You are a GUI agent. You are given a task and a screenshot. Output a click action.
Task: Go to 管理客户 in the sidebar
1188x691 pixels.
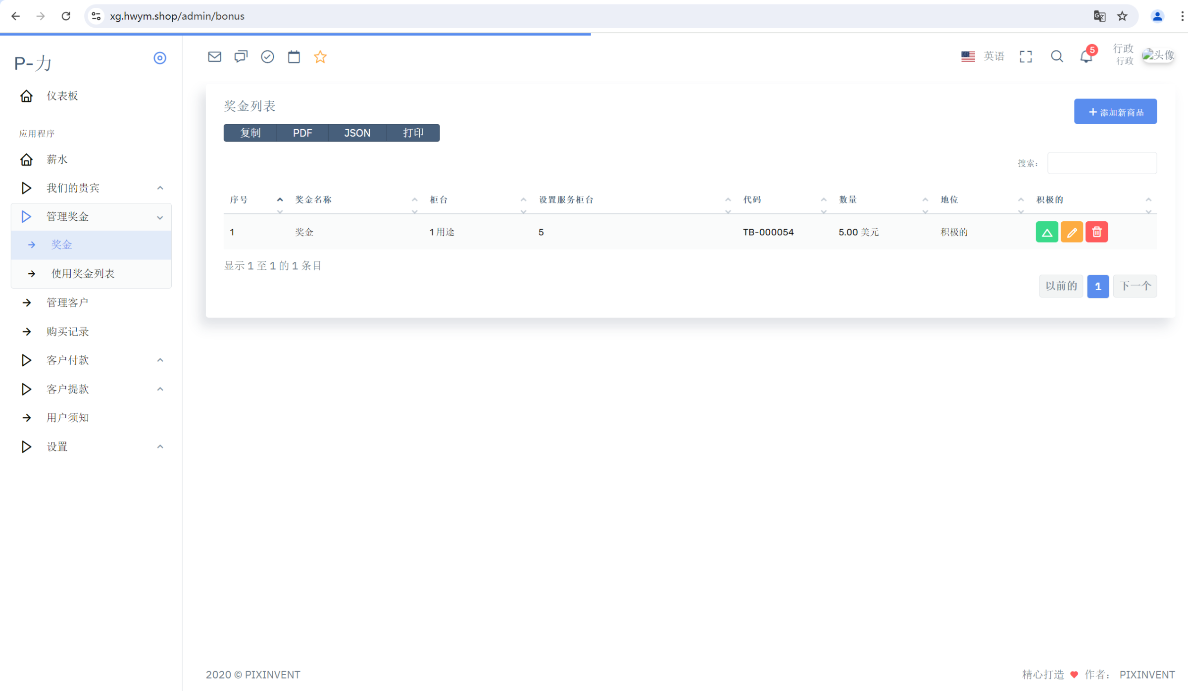[67, 302]
